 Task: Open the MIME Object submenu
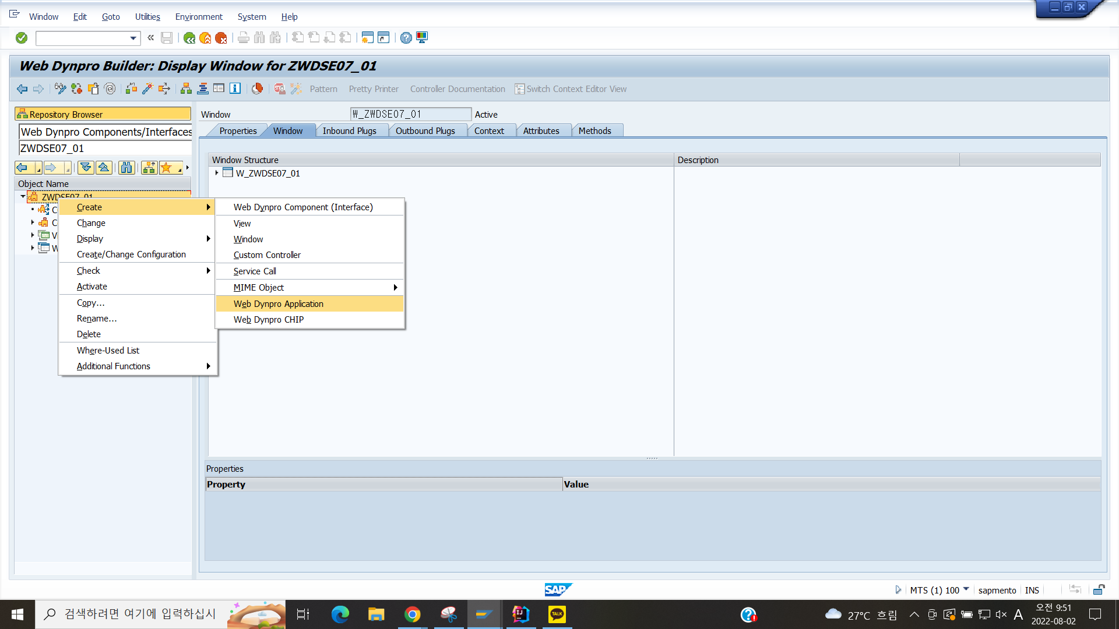click(x=309, y=288)
